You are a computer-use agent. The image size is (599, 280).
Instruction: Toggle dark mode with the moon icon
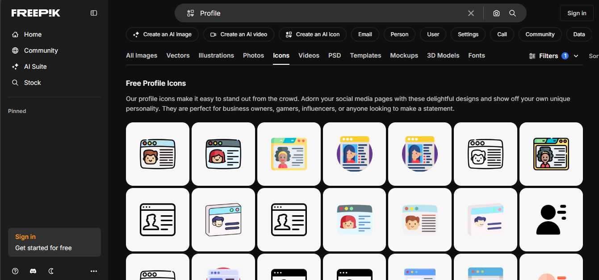51,271
